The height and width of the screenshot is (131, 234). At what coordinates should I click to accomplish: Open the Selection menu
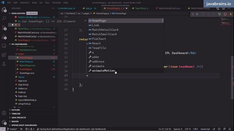24,3
